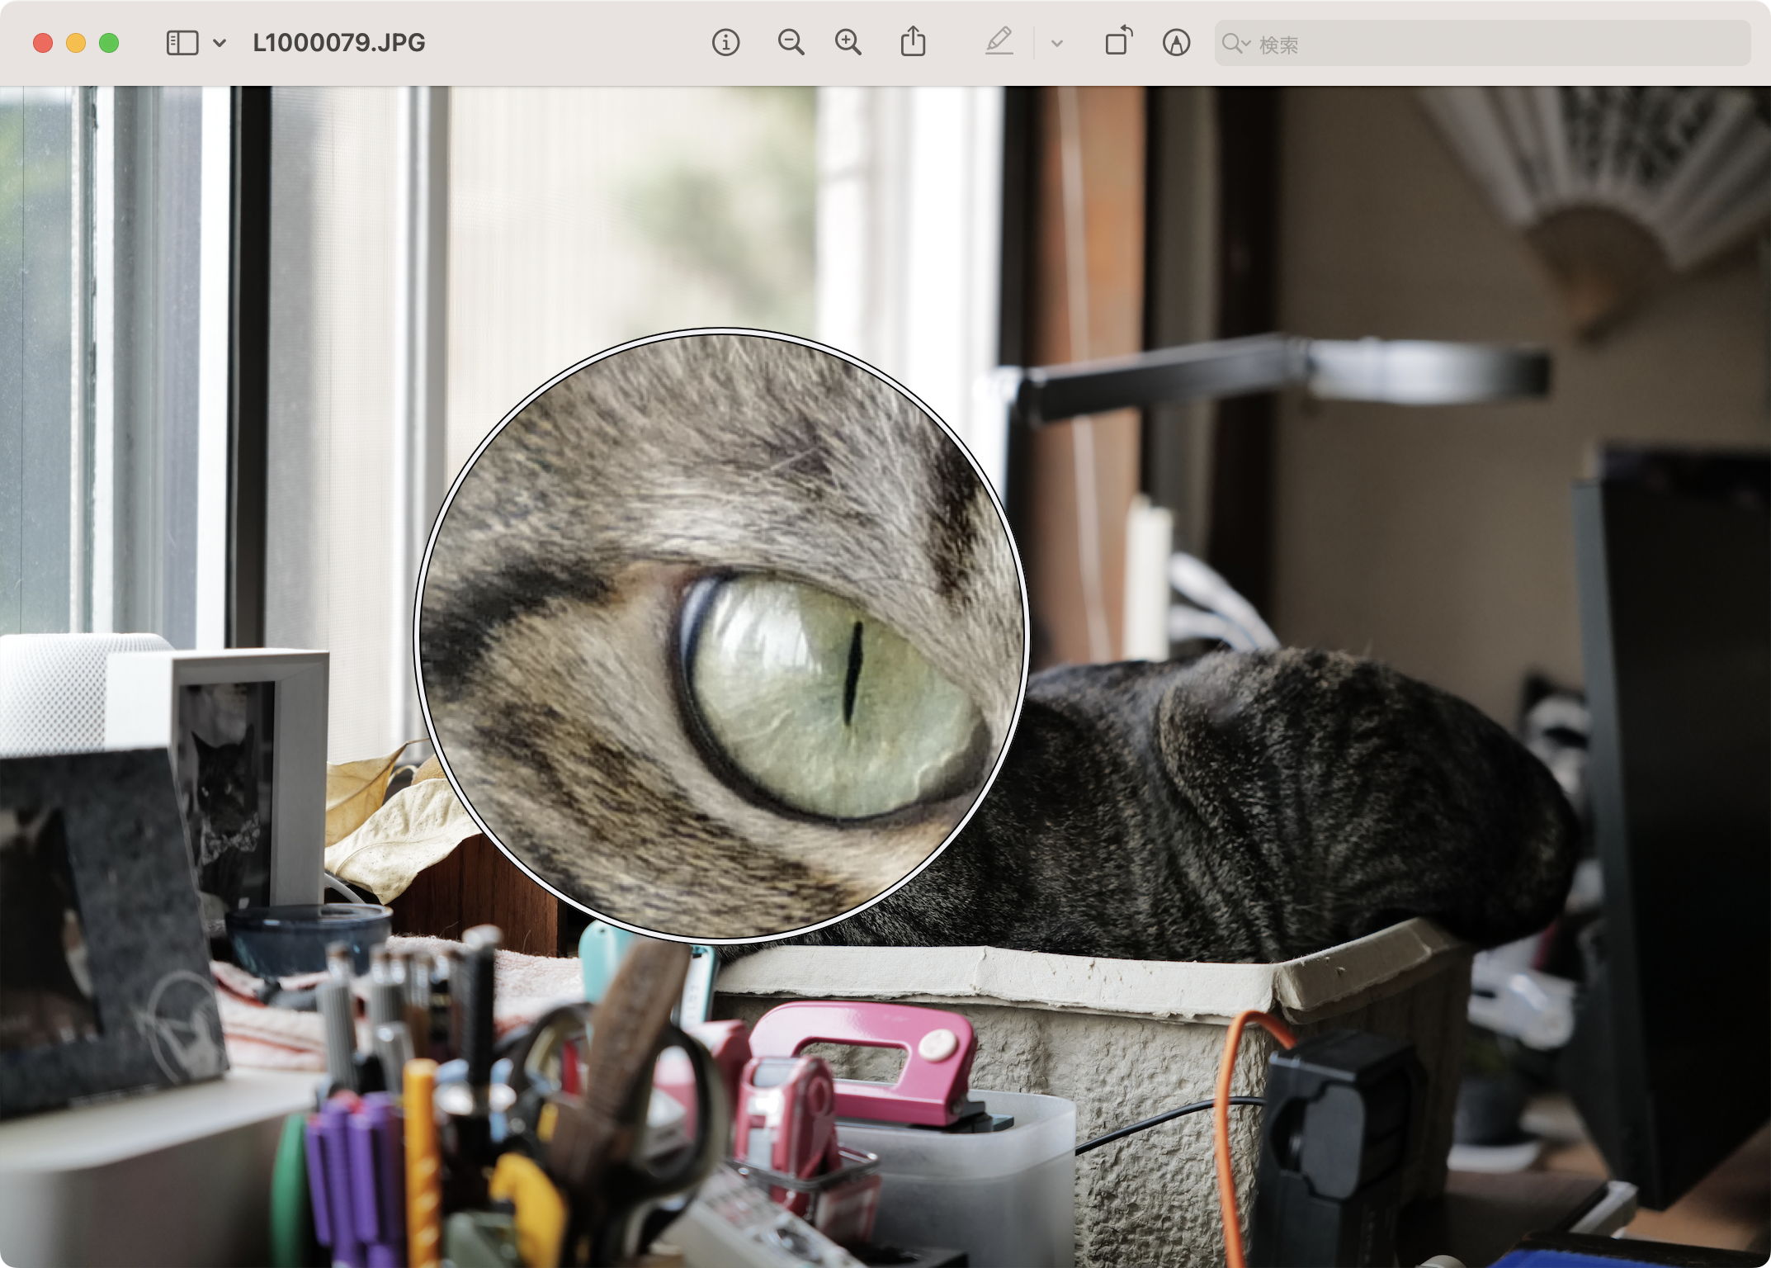Zoom out of the photo
The width and height of the screenshot is (1771, 1268).
791,43
